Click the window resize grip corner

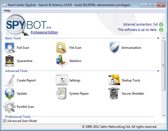[x=165, y=127]
